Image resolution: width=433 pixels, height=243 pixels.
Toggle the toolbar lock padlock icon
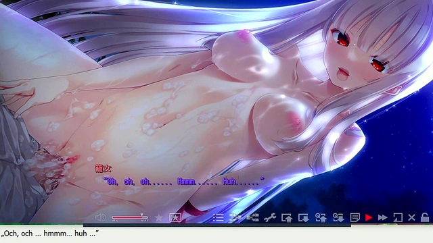coord(425,217)
